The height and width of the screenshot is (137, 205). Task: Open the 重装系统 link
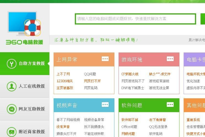(193, 120)
